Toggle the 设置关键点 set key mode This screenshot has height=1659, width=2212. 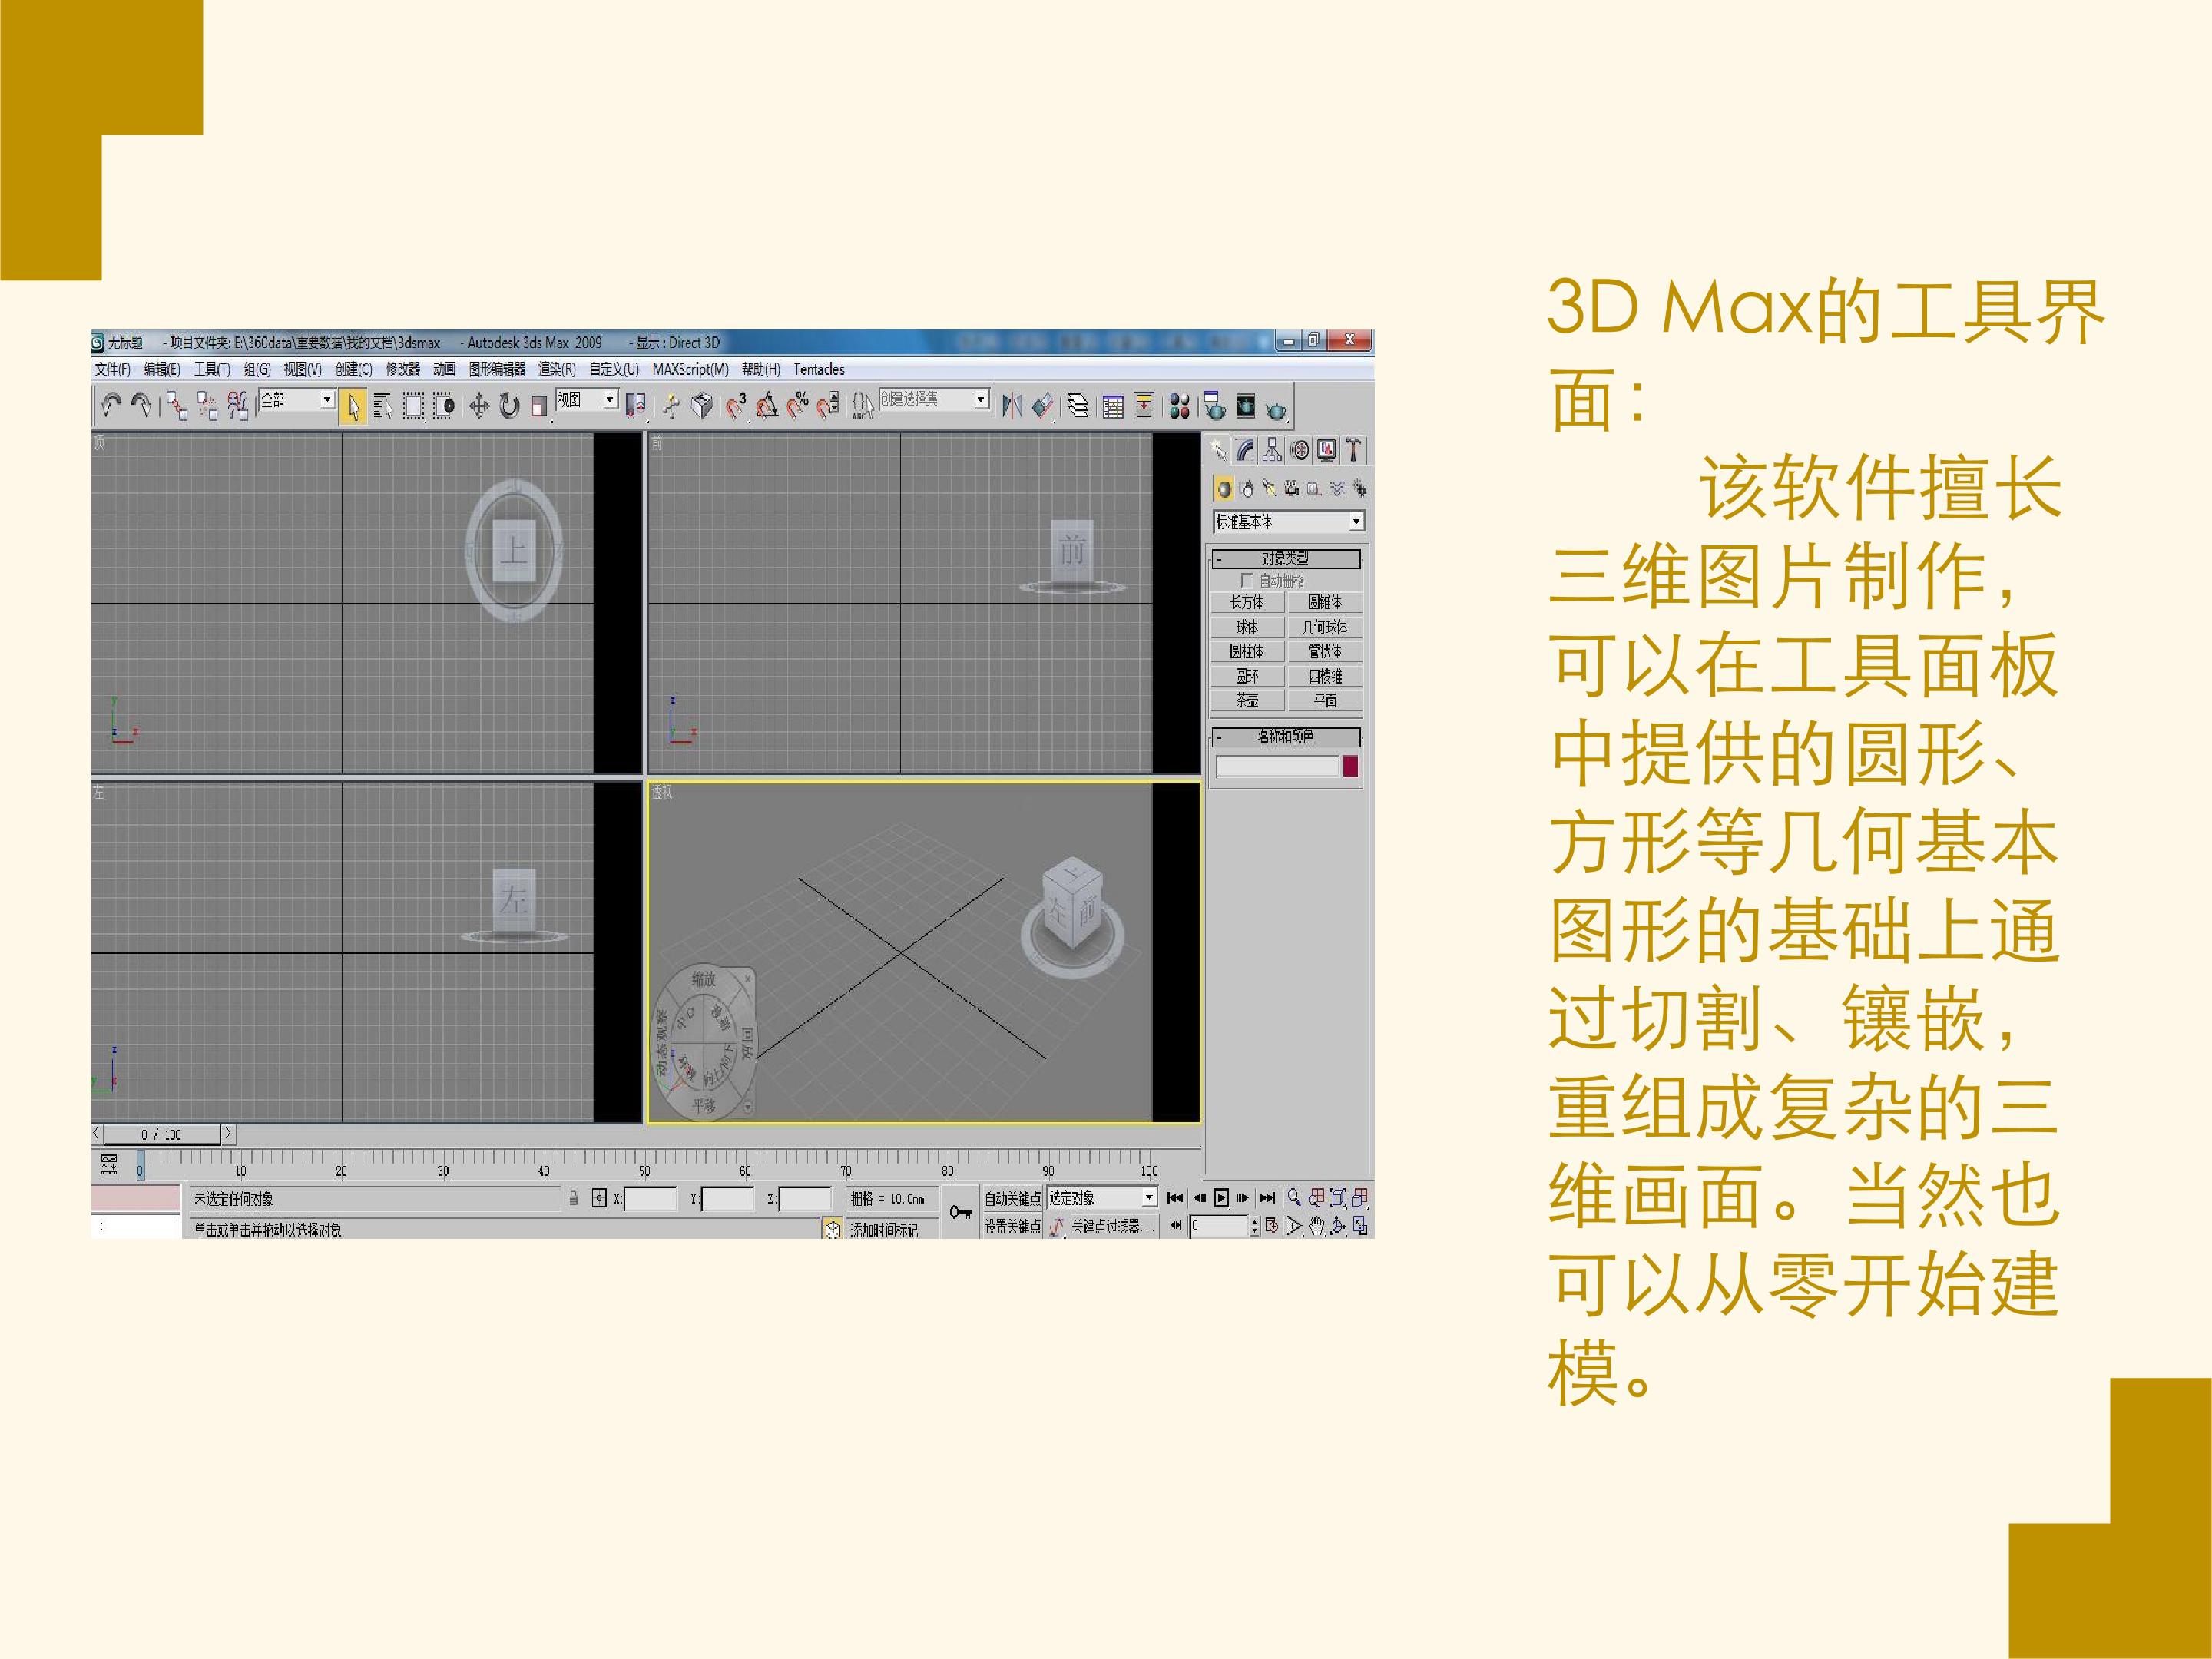click(x=1012, y=1226)
